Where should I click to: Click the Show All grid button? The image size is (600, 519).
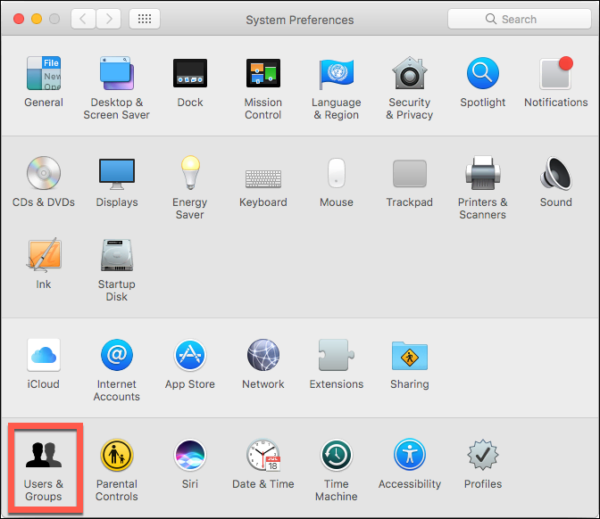click(145, 19)
